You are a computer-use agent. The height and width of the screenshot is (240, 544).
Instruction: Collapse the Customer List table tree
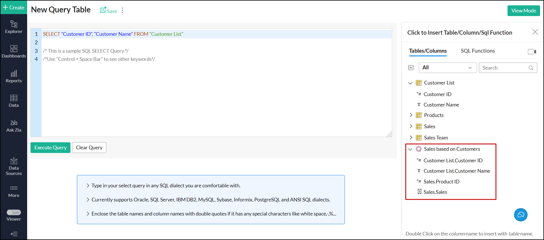410,83
